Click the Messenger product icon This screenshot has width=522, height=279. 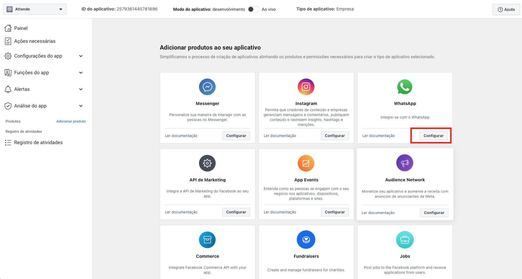pyautogui.click(x=207, y=87)
